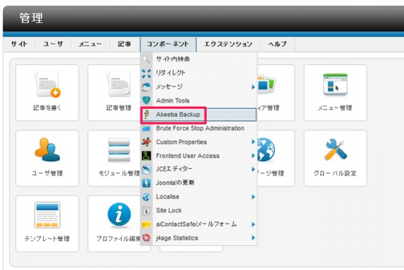Open the 記事 menu

(x=125, y=44)
